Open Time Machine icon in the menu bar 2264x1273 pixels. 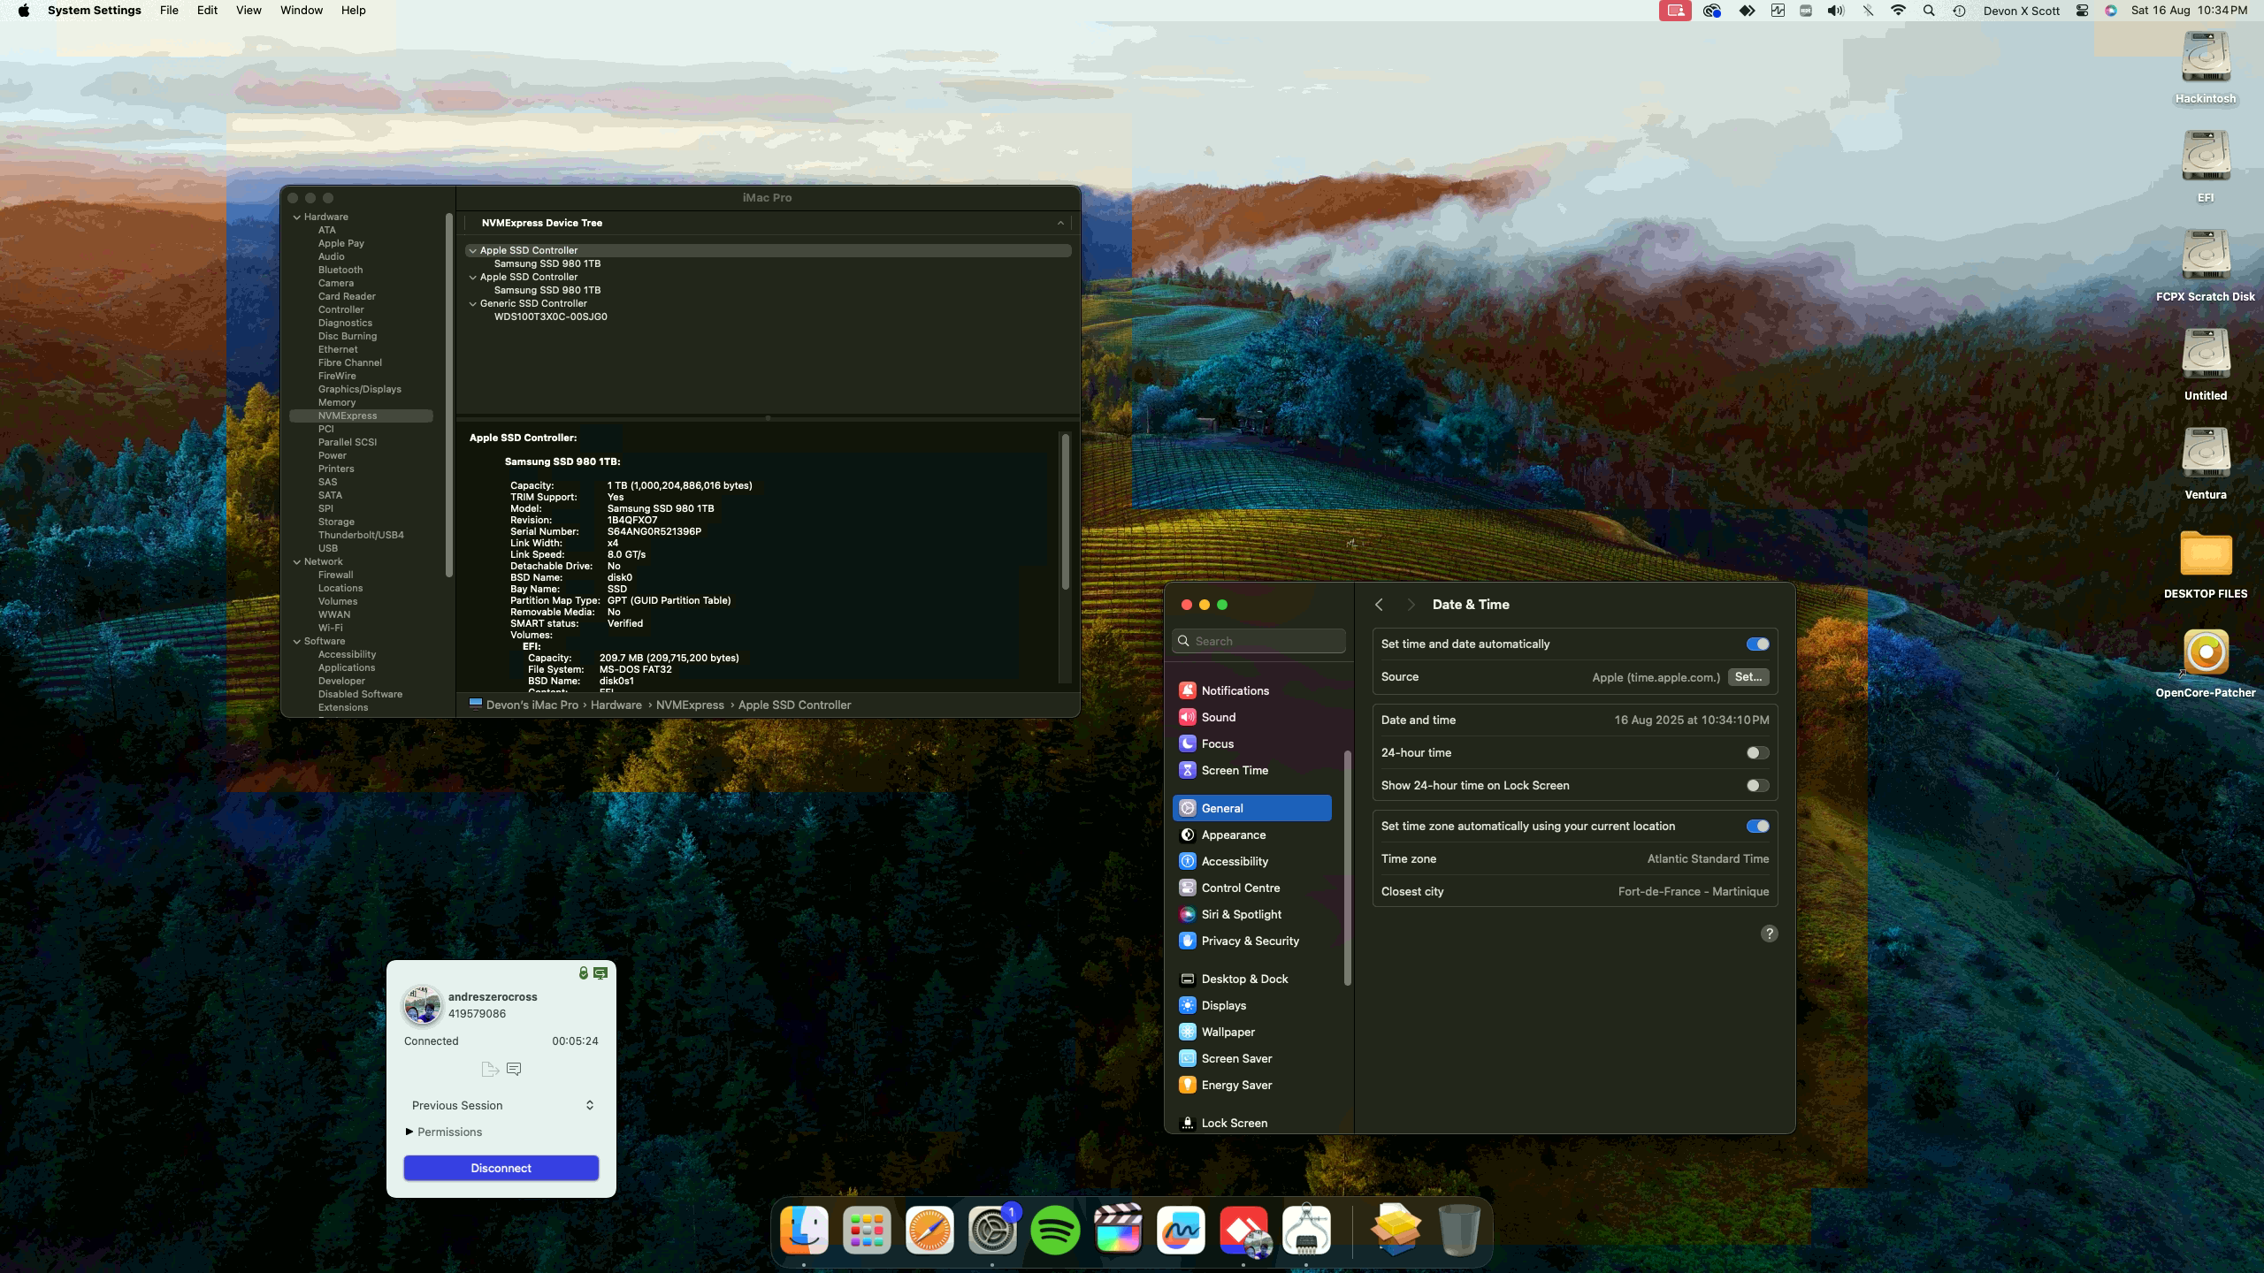click(x=1959, y=11)
